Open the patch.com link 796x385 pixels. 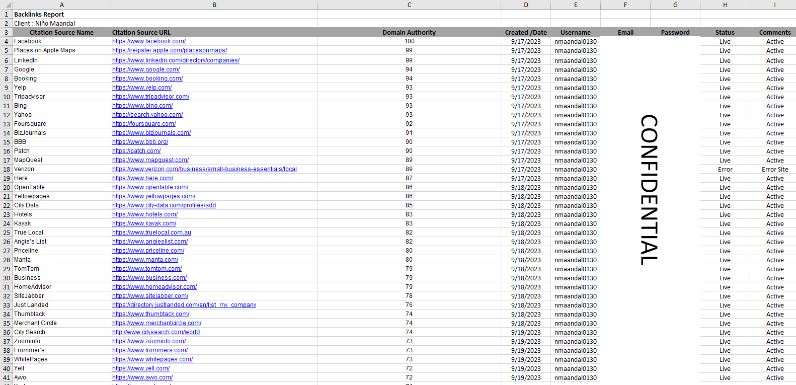[x=136, y=151]
